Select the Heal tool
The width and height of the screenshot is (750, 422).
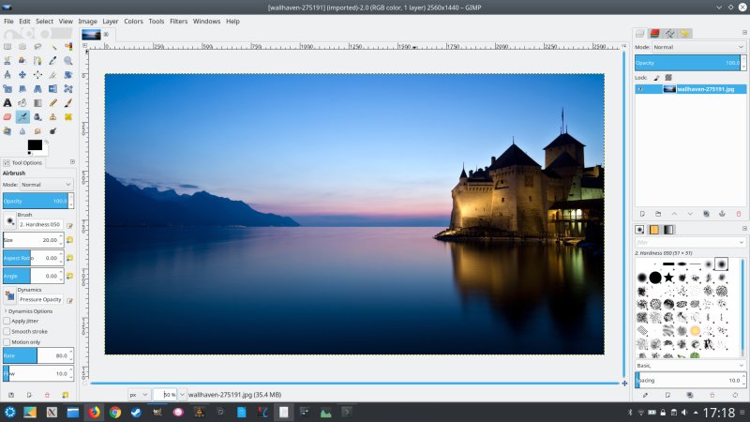coord(68,116)
